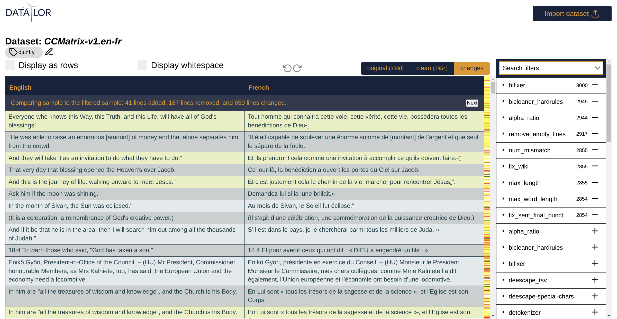Enable the Display as rows checkbox
This screenshot has width=617, height=319.
pos(10,65)
